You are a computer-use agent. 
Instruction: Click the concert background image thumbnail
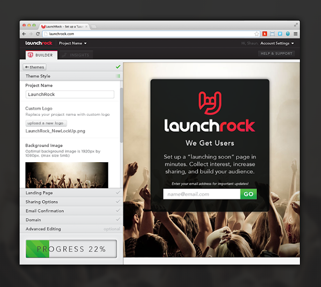pos(67,175)
